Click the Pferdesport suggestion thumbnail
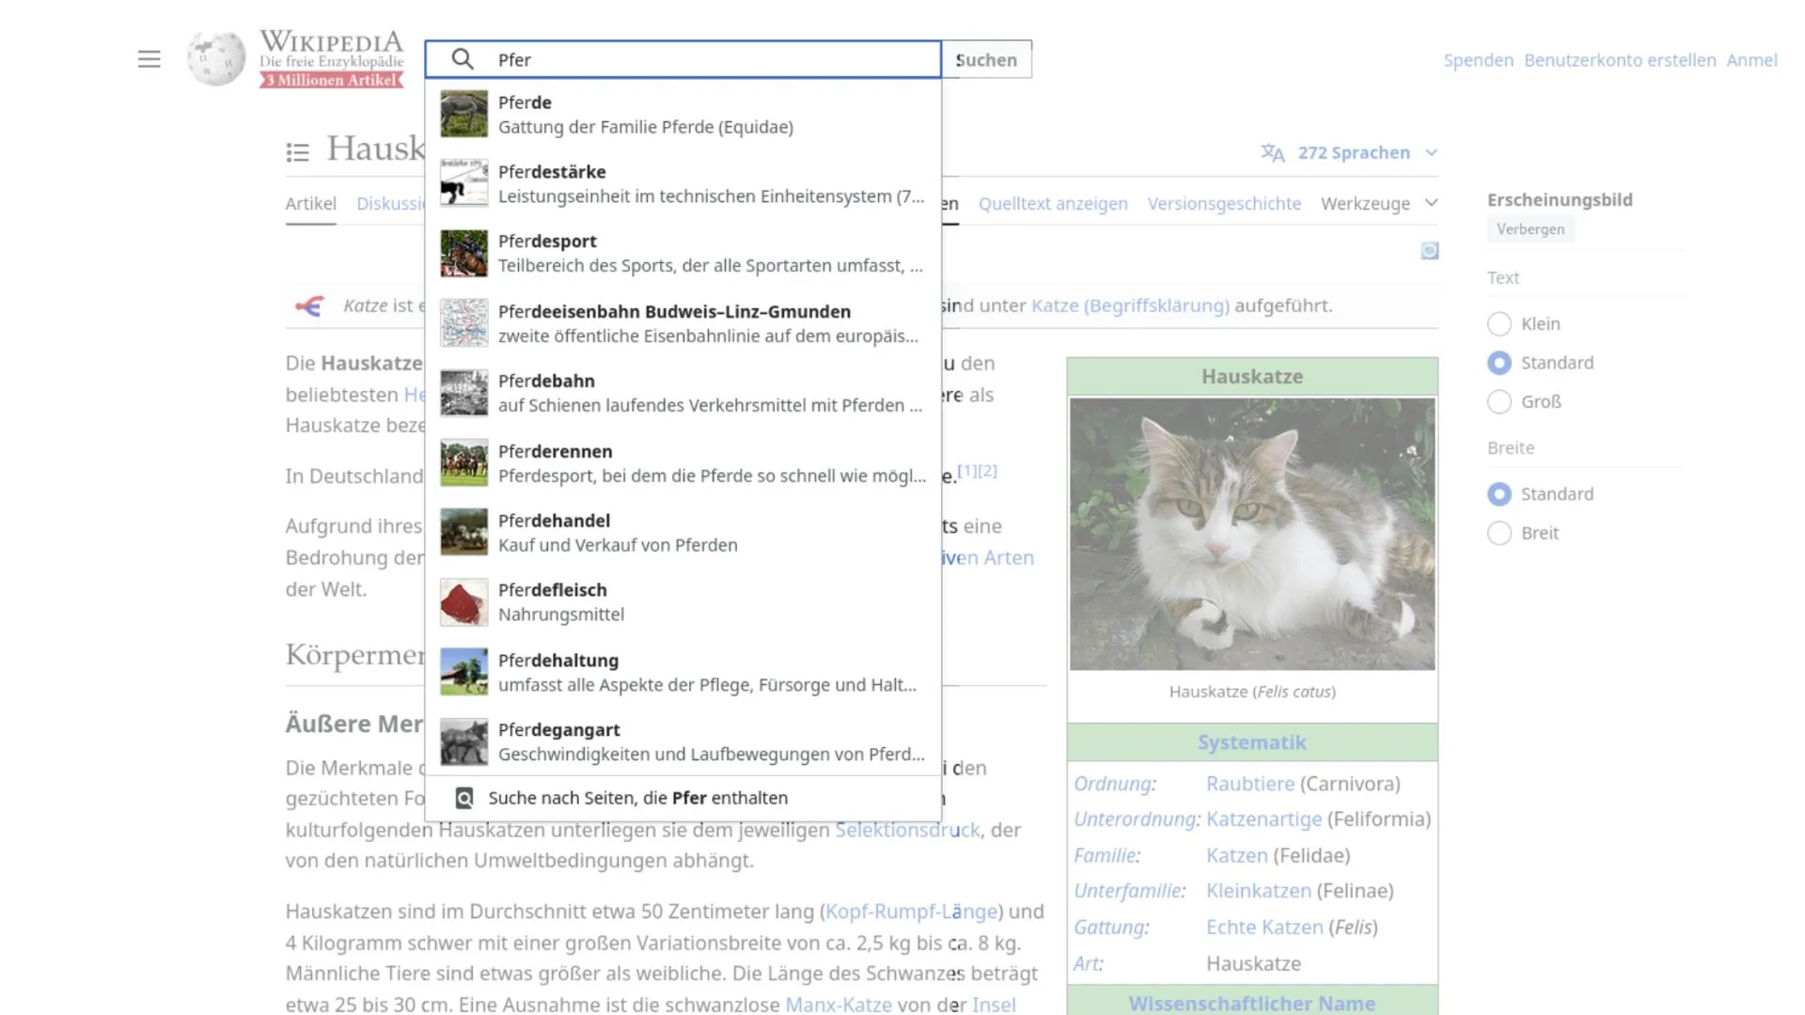Image resolution: width=1805 pixels, height=1015 pixels. coord(463,253)
